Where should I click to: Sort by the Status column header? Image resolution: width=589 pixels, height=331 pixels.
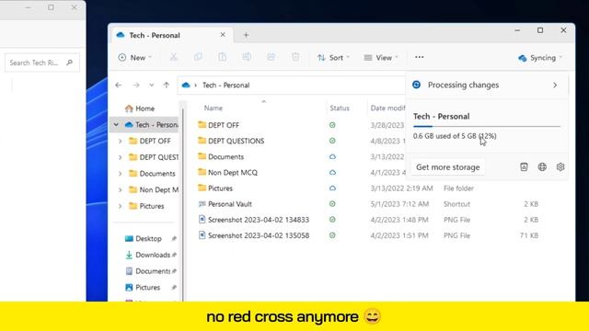click(x=340, y=108)
